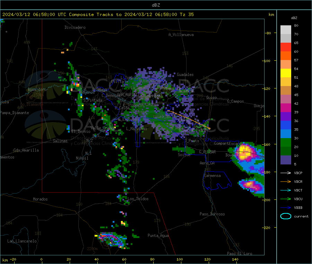Click the 'Aero_GA' map label

point(207,163)
